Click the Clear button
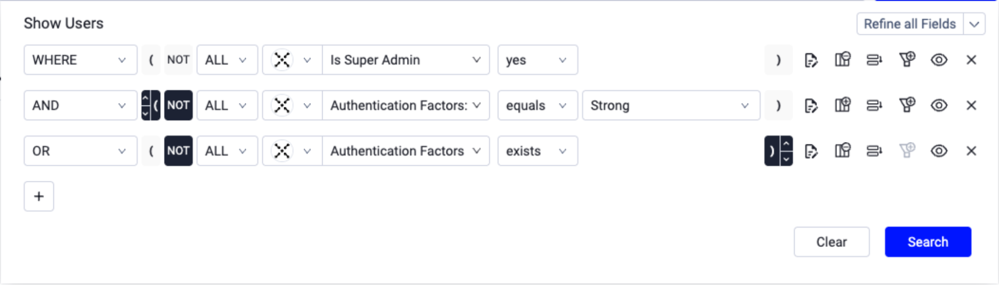 [832, 242]
